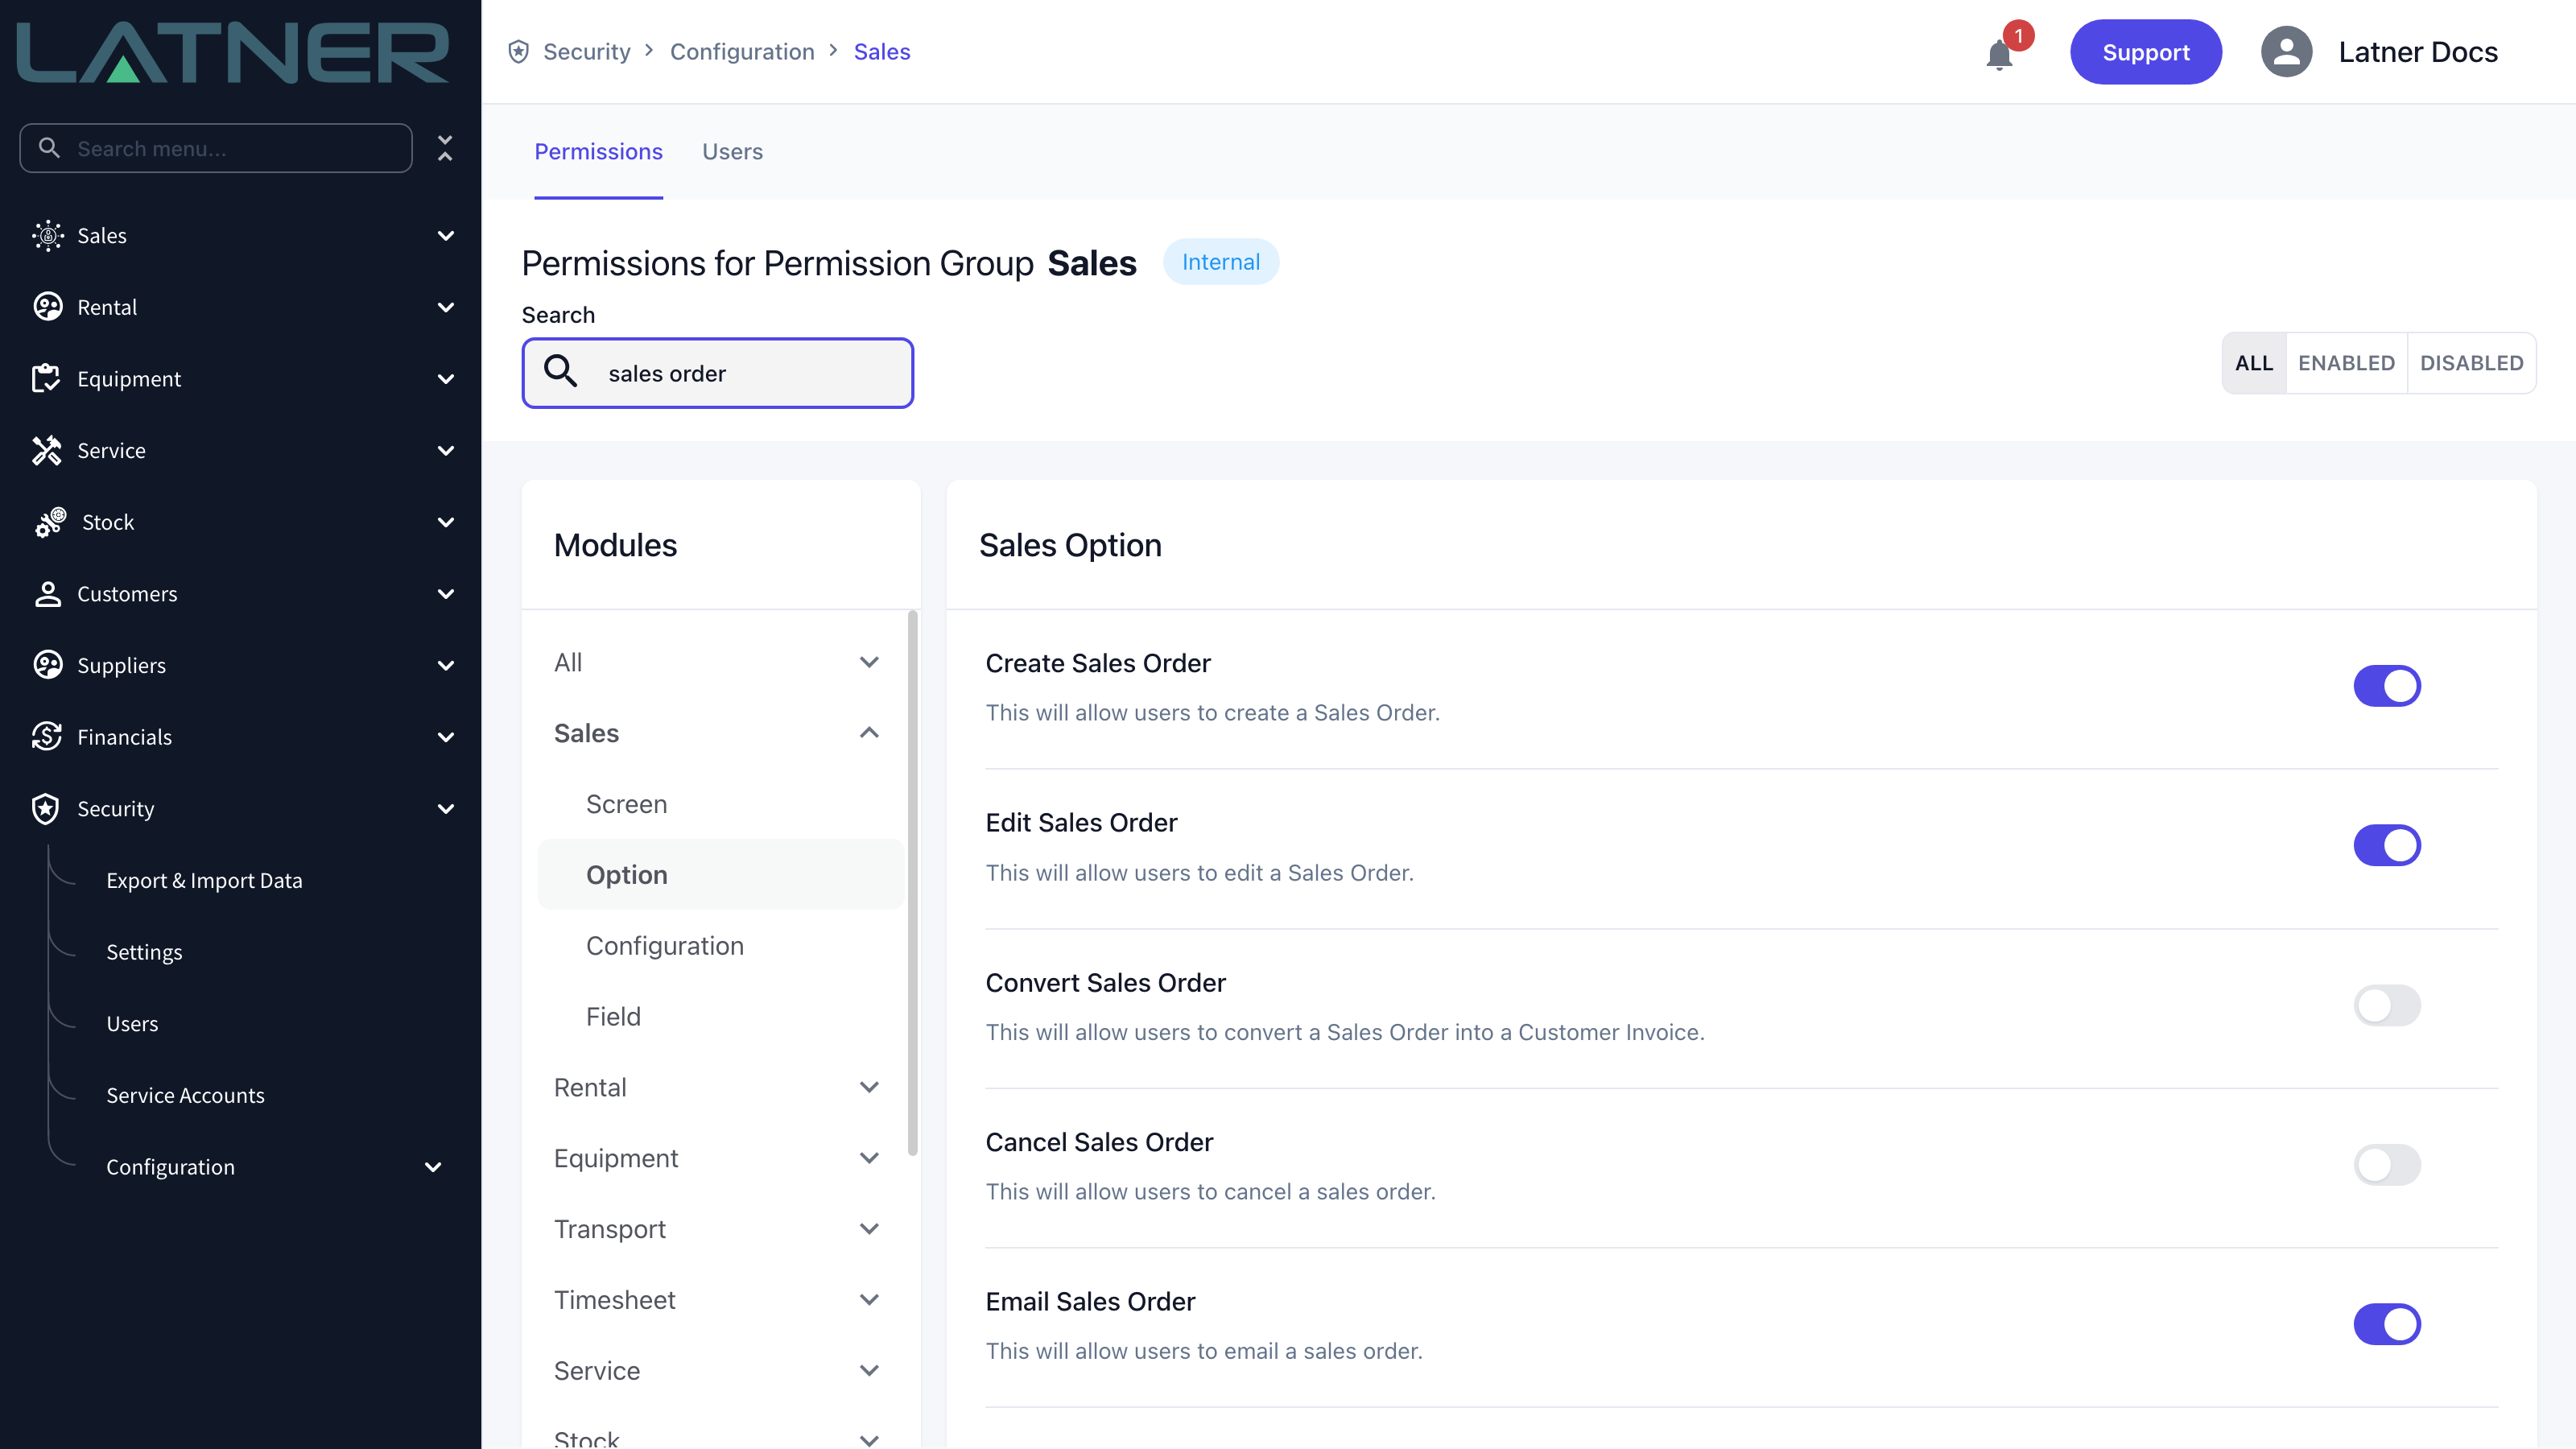Open Settings under Security
This screenshot has height=1449, width=2576.
(x=144, y=952)
